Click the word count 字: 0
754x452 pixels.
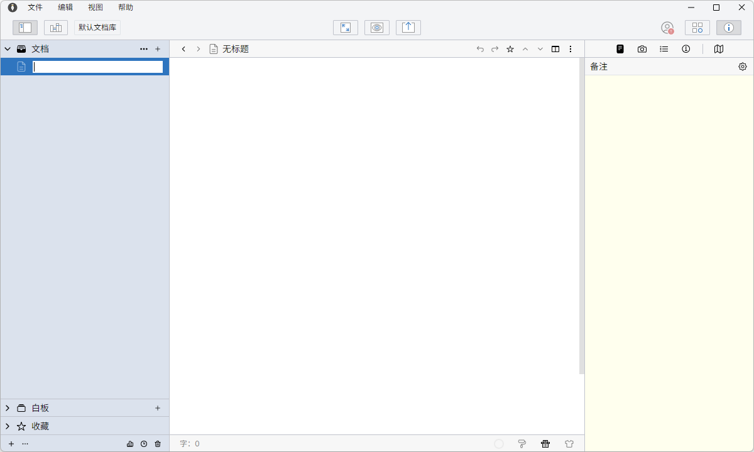(x=190, y=444)
